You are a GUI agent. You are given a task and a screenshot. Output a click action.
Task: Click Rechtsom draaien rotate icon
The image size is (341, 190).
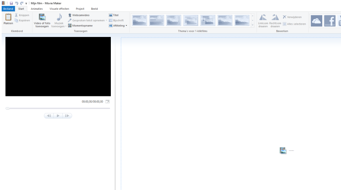point(275,18)
